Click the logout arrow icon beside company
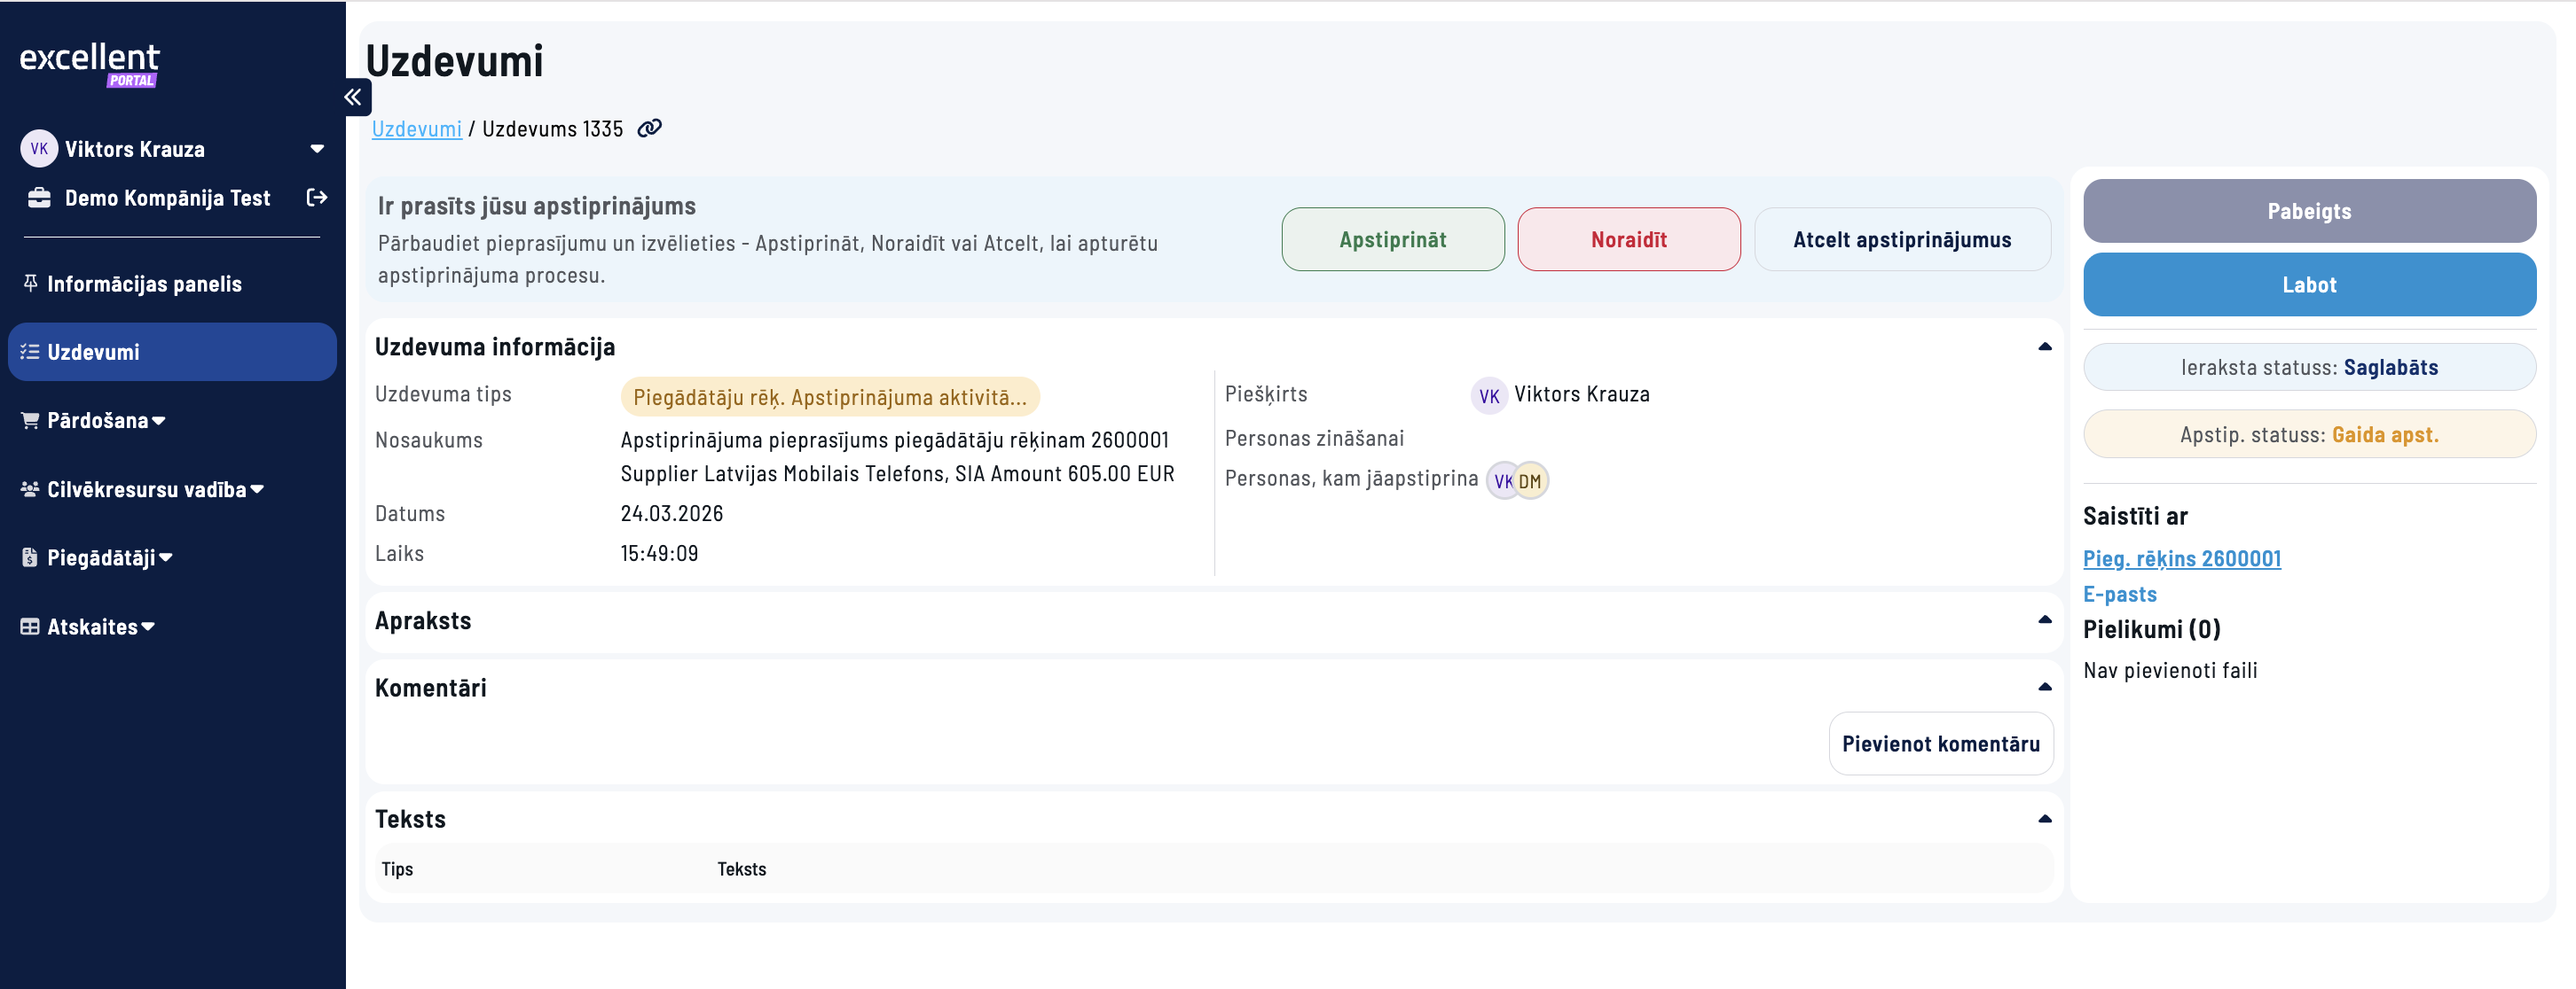 click(x=316, y=198)
